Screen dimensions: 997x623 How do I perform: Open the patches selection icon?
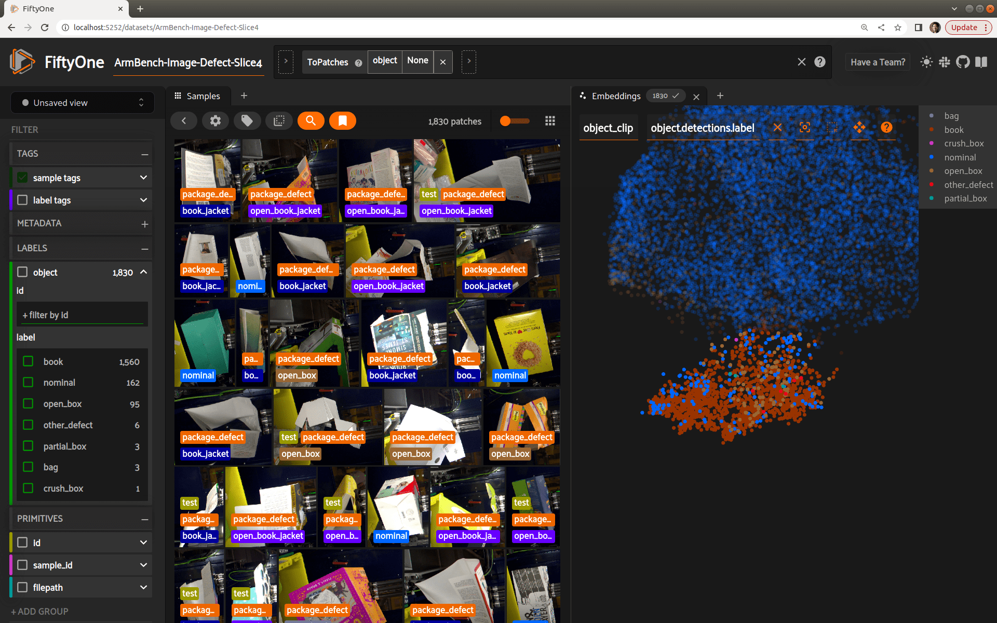pyautogui.click(x=279, y=121)
